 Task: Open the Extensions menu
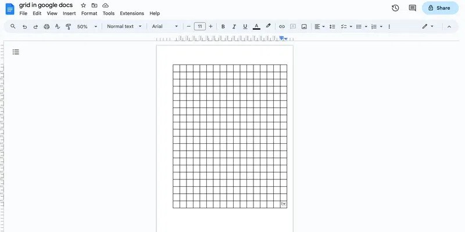(x=132, y=13)
